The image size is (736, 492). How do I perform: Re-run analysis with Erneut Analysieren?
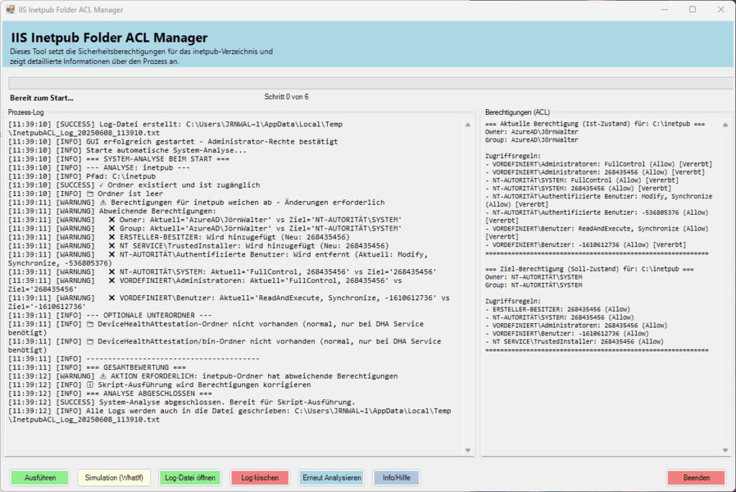[331, 477]
